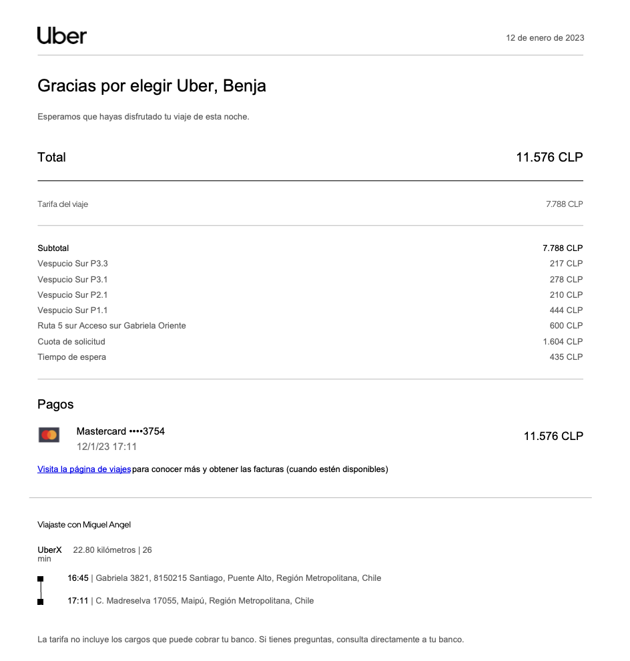Click the Uber logo
The height and width of the screenshot is (661, 630).
point(62,36)
